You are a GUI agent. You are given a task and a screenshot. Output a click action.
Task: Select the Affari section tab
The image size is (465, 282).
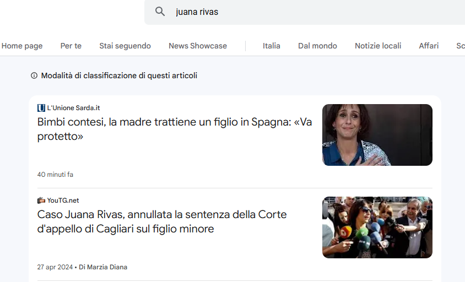pyautogui.click(x=429, y=46)
